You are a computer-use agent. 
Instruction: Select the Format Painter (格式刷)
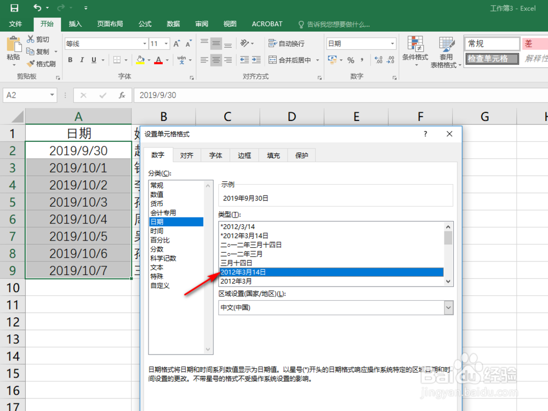(x=41, y=64)
